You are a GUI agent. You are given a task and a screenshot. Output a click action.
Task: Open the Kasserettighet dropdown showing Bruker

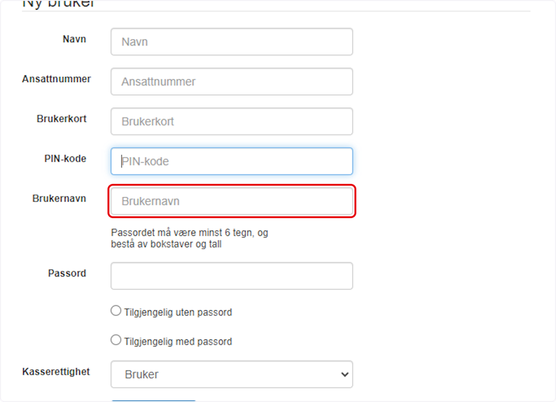pyautogui.click(x=232, y=374)
